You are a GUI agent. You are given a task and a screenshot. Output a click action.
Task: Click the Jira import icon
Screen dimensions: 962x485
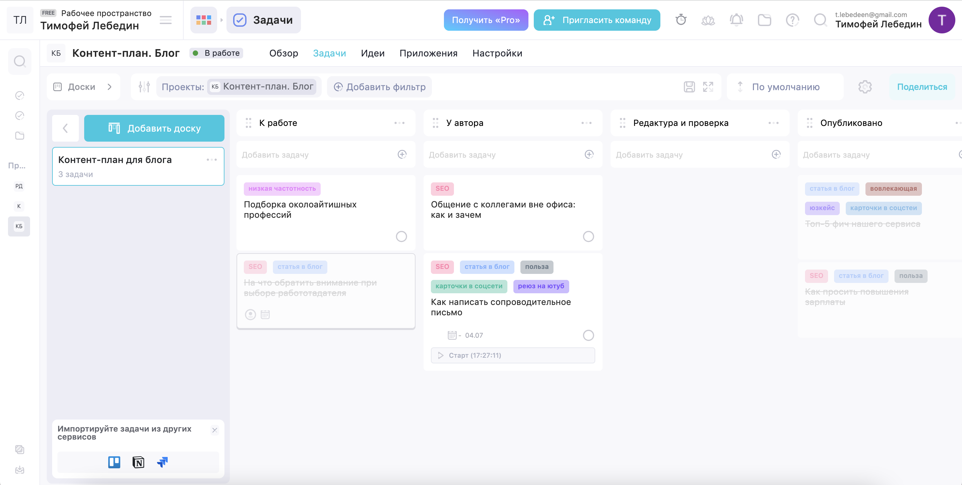(162, 462)
